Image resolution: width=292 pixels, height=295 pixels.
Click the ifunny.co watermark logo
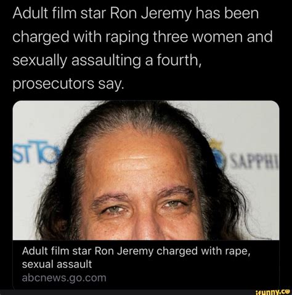(272, 292)
